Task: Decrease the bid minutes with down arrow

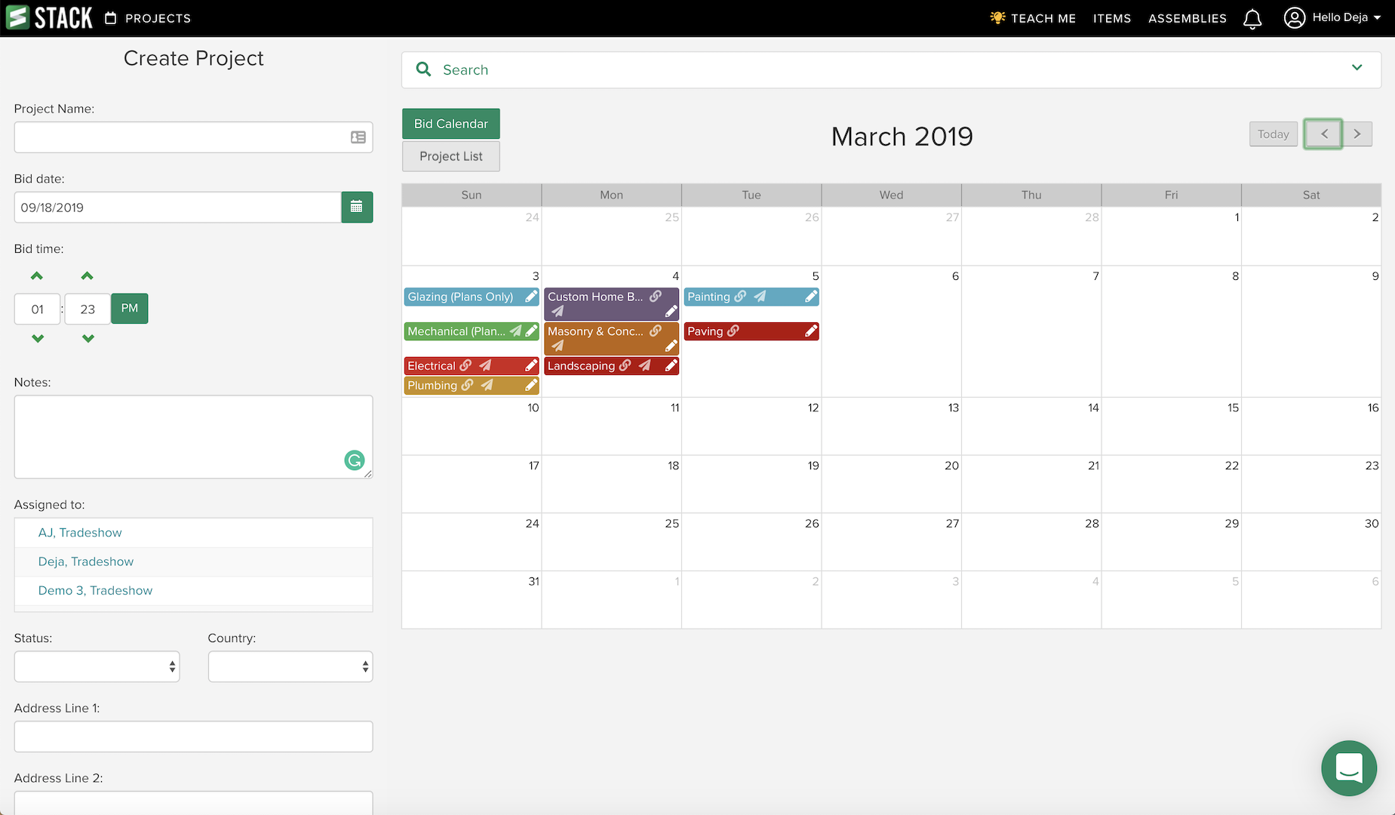Action: [x=88, y=339]
